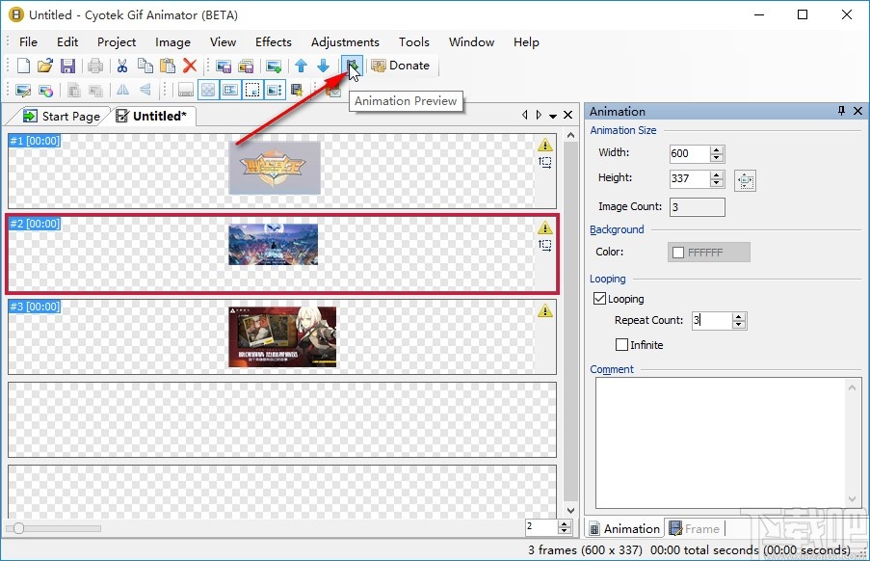Cut the selected frame with scissors
870x561 pixels.
pyautogui.click(x=122, y=66)
